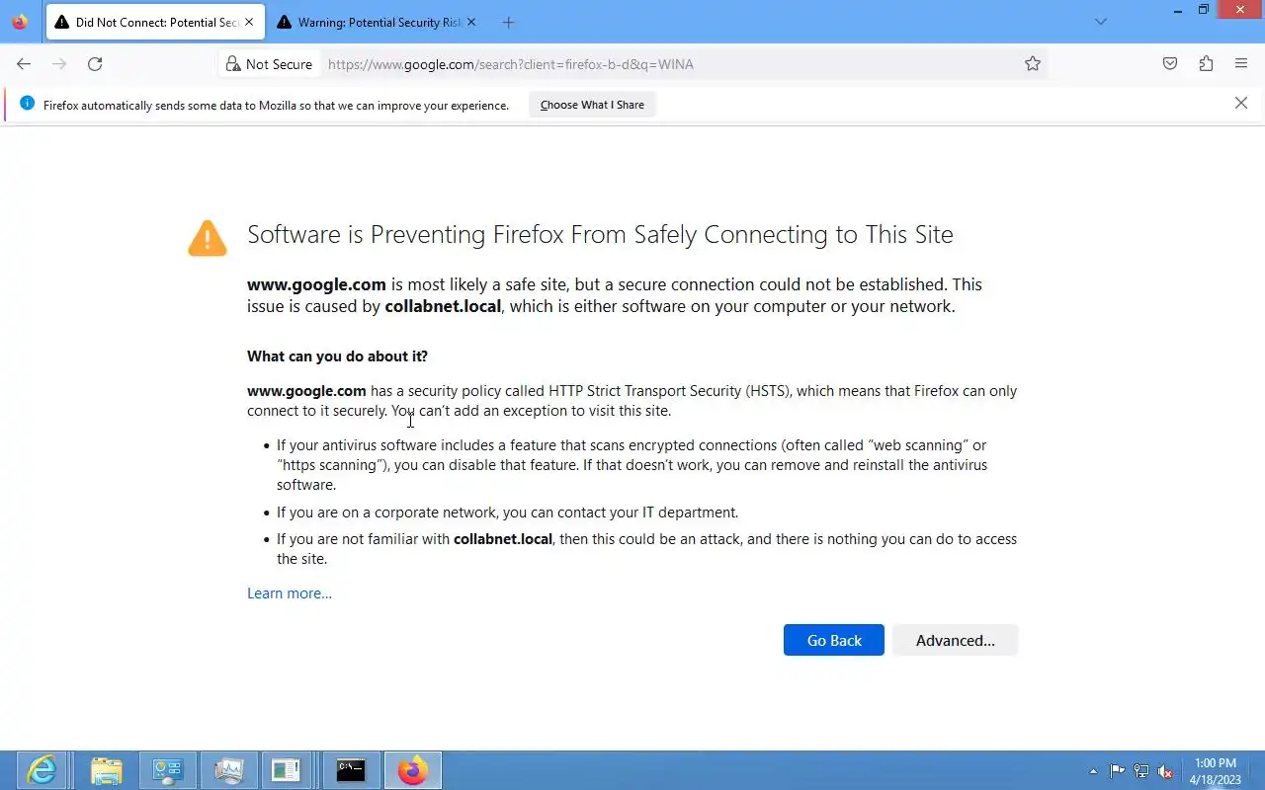Screen dimensions: 1265x790
Task: Close the 'Did Not Connect' tab
Action: [249, 22]
